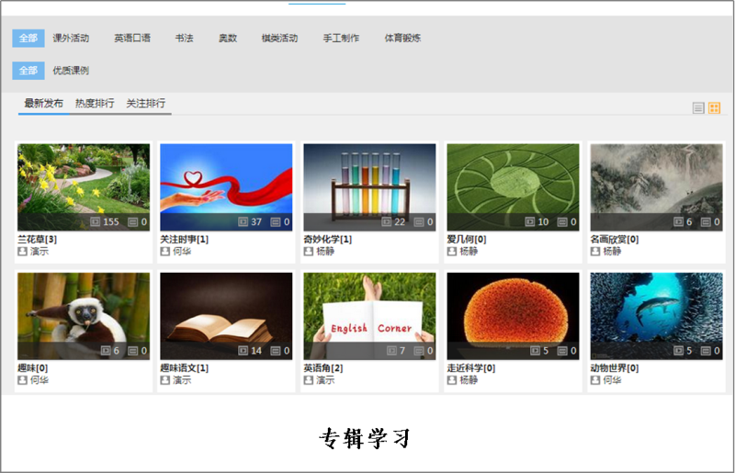
Task: Click the comment count icon on 爱几何
Action: (x=562, y=221)
